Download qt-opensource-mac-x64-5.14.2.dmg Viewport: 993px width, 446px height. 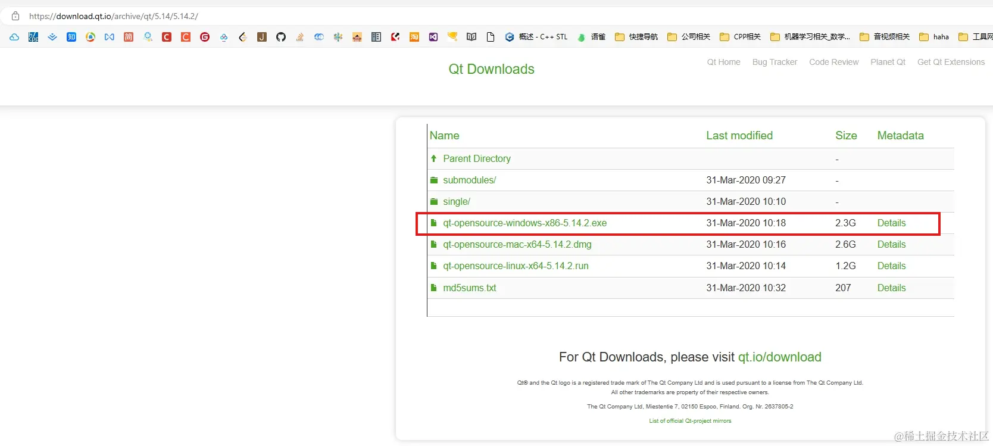coord(517,244)
